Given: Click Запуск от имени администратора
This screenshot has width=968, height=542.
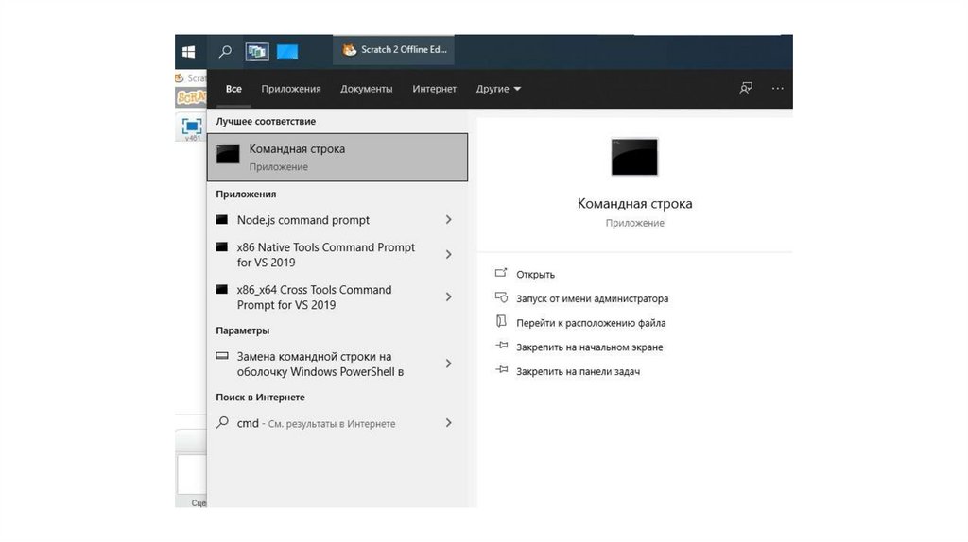Looking at the screenshot, I should (x=592, y=298).
